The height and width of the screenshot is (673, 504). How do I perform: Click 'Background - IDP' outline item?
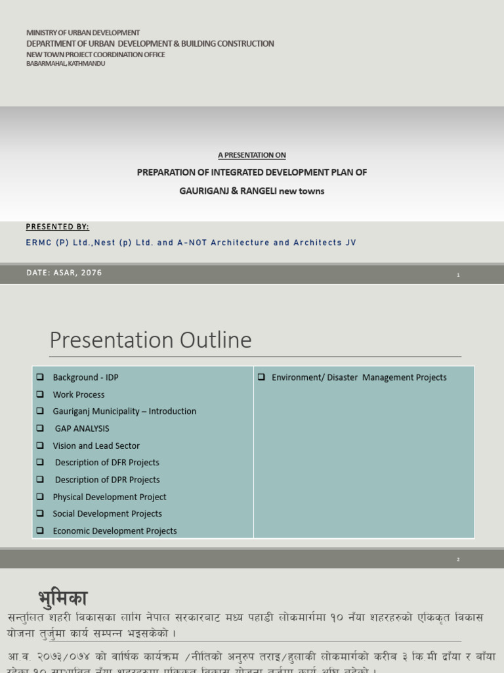pyautogui.click(x=86, y=377)
